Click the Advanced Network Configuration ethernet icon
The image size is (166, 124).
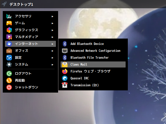click(x=65, y=51)
